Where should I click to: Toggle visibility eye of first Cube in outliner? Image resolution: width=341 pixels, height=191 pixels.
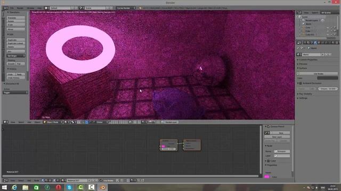pos(328,28)
